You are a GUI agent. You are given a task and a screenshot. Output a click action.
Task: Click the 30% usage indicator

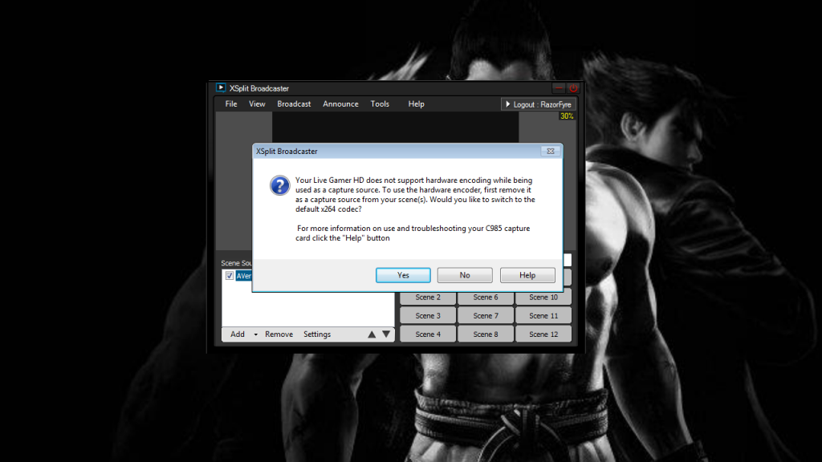tap(567, 116)
